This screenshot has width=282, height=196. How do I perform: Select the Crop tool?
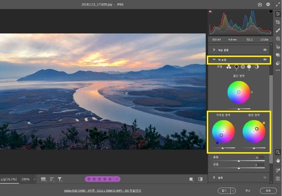click(x=278, y=22)
